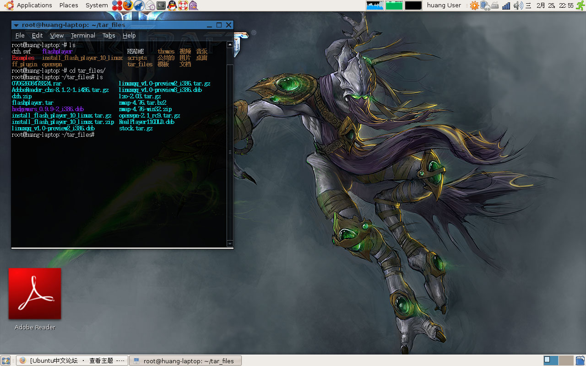This screenshot has width=586, height=366.
Task: Click dzh.zip in the file listing
Action: [x=22, y=97]
